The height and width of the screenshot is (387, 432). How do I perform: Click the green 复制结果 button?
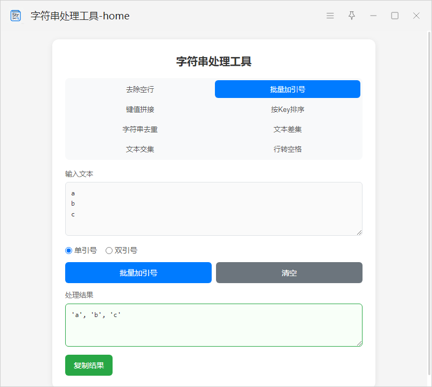(x=89, y=365)
